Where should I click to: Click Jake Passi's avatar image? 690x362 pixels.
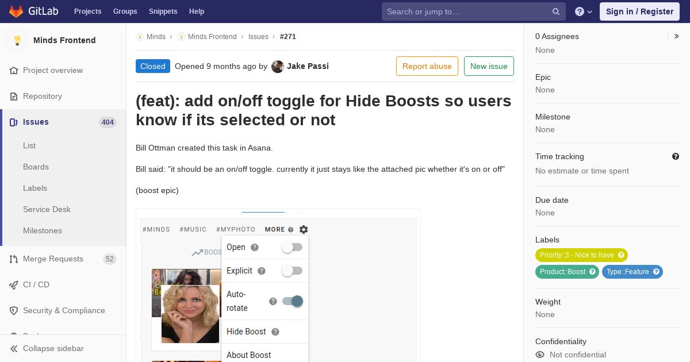pos(278,66)
